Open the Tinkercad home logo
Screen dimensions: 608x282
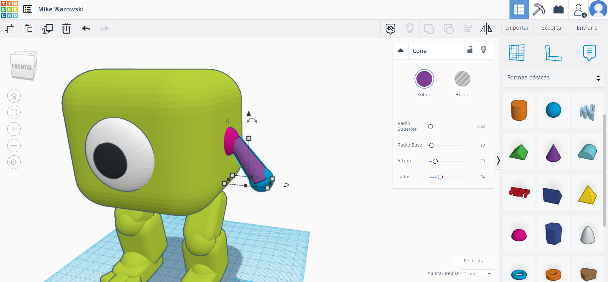click(x=9, y=9)
